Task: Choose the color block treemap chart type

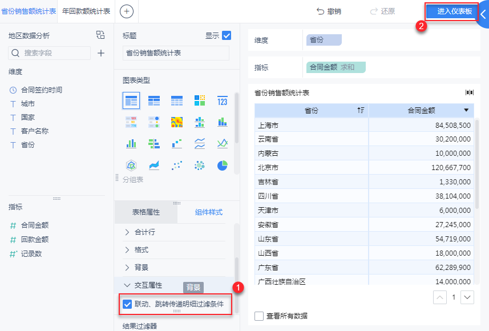Action: pyautogui.click(x=199, y=101)
